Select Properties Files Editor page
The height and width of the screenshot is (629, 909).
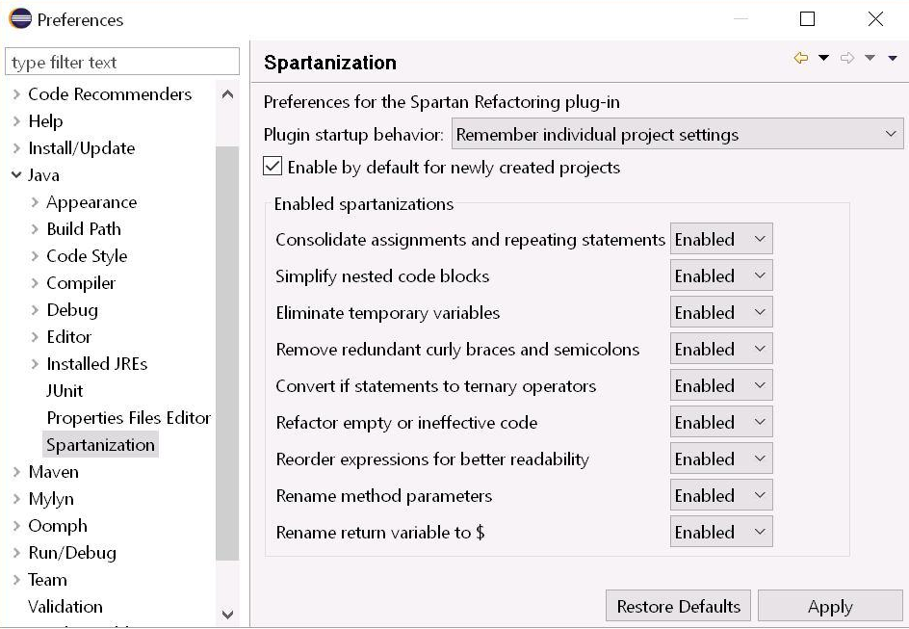pyautogui.click(x=128, y=418)
